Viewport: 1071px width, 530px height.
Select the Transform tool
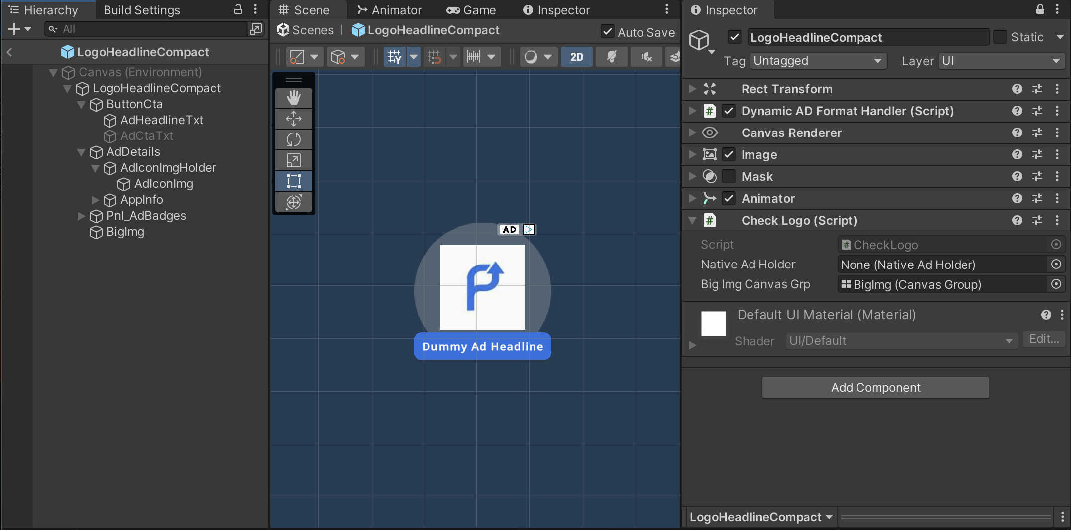pos(294,202)
